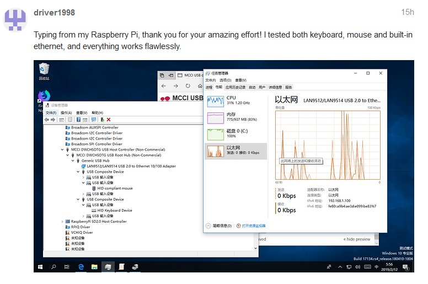Viewport: 428px width, 284px height.
Task: Click the hide preview link
Action: pos(357,239)
